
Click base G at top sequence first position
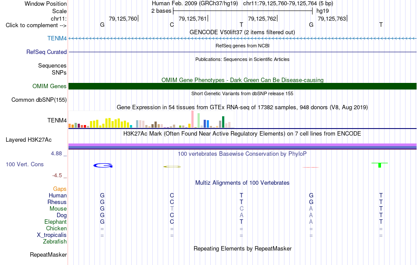(x=102, y=25)
